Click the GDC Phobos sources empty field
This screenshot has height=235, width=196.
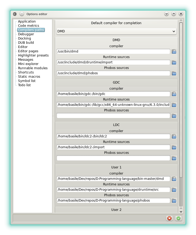(113, 116)
